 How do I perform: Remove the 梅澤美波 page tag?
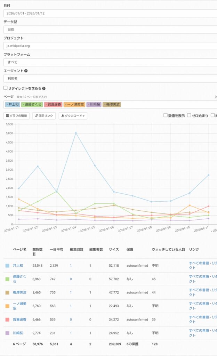click(x=105, y=104)
